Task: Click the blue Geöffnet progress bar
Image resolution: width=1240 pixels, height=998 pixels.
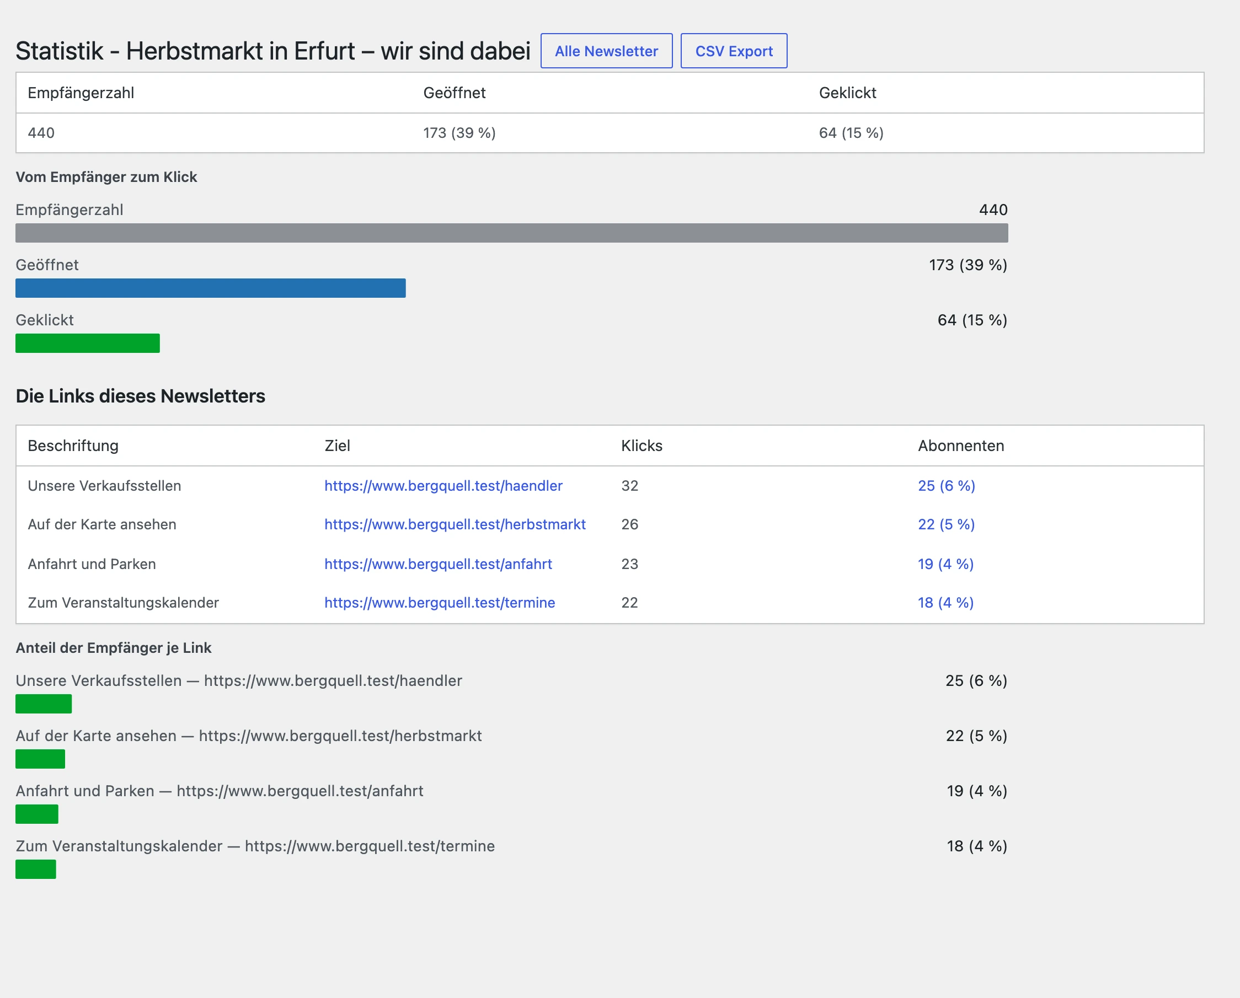Action: click(x=211, y=288)
